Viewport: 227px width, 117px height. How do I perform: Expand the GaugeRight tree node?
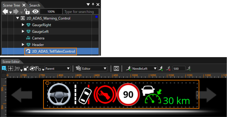click(x=23, y=25)
